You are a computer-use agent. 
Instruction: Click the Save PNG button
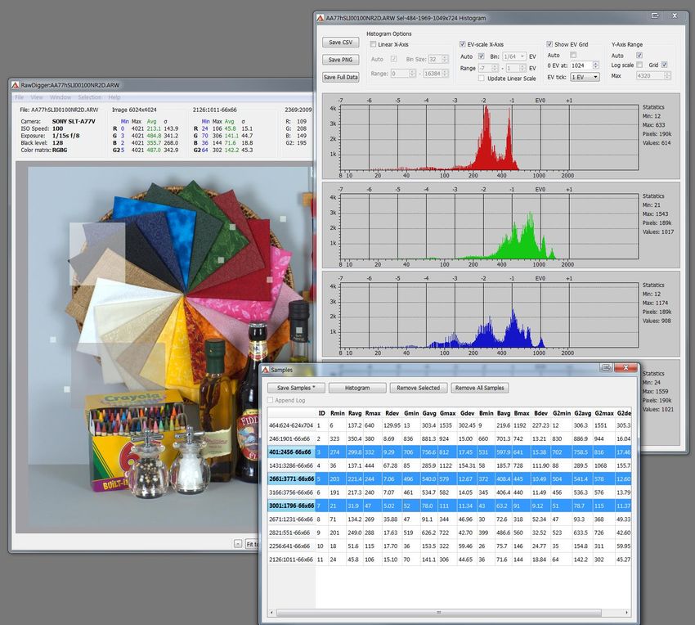click(340, 60)
